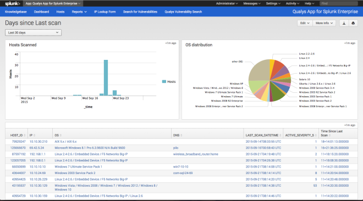363x201 pixels.
Task: Open the Administrator menu
Action: [x=227, y=3]
